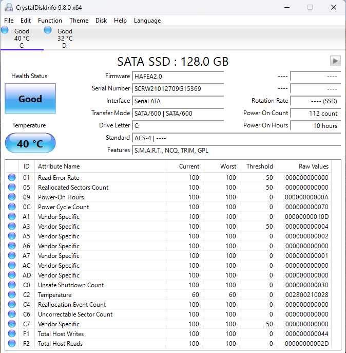The image size is (346, 353).
Task: Click status orb for Read Error Rate
Action: [x=12, y=178]
